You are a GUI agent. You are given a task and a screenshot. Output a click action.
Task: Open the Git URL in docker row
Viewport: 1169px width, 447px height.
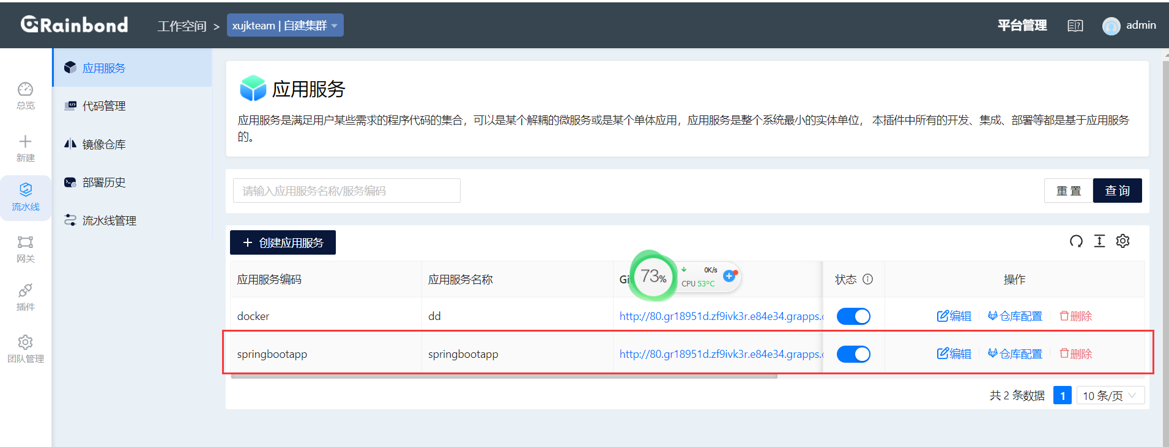(x=721, y=316)
